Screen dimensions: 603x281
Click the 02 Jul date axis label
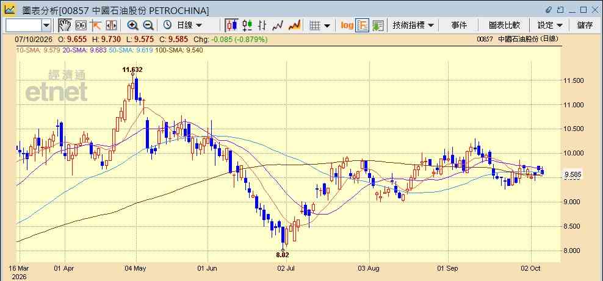click(286, 268)
